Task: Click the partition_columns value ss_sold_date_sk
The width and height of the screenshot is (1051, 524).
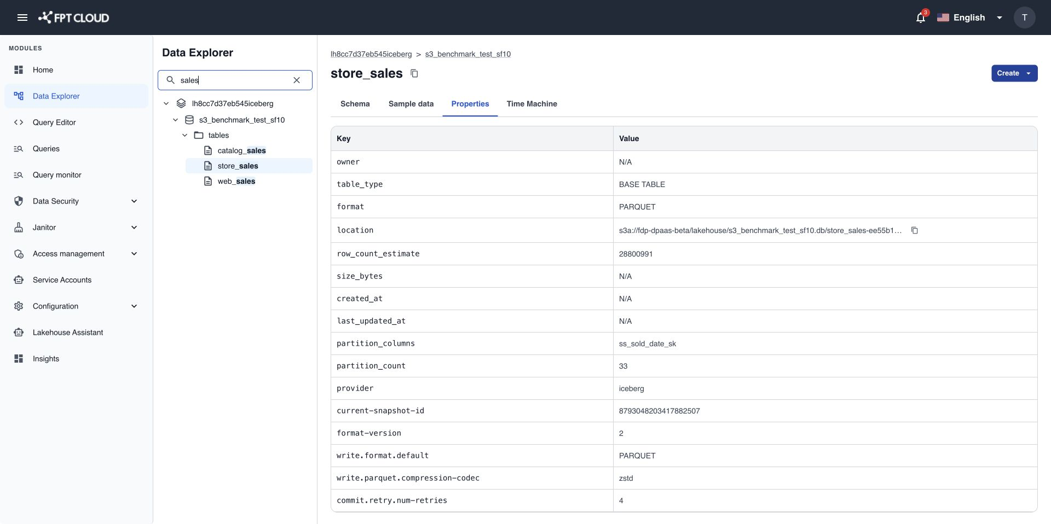Action: point(648,343)
